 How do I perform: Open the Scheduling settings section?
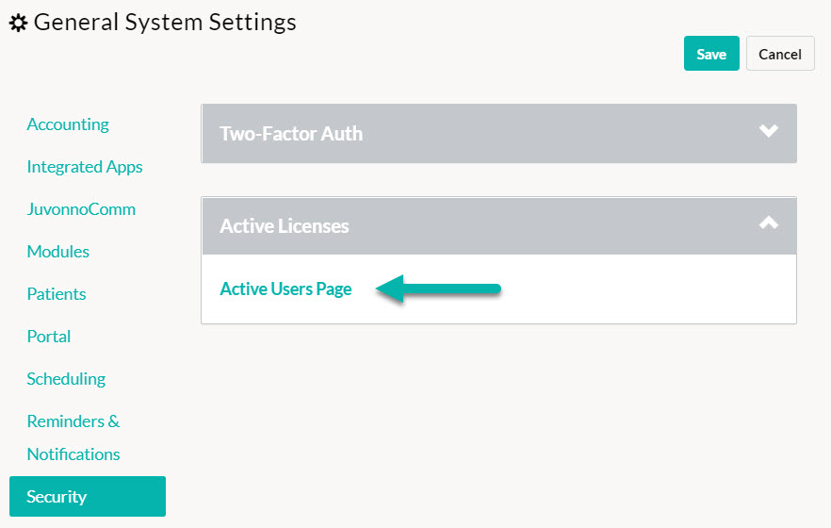[x=66, y=378]
